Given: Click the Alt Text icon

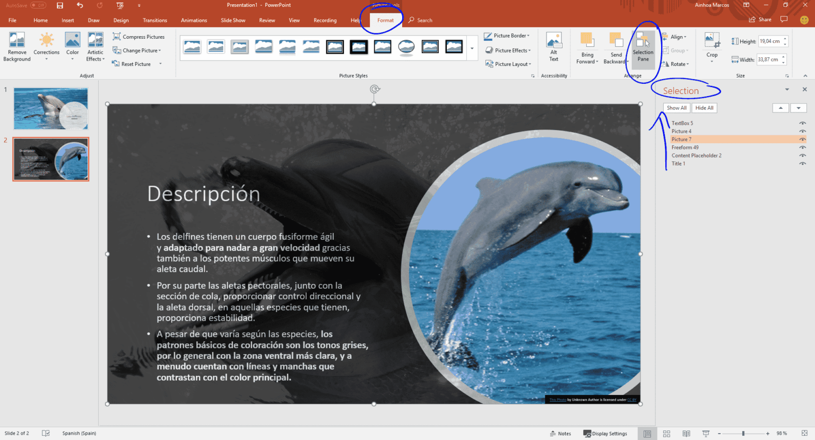Looking at the screenshot, I should (553, 41).
